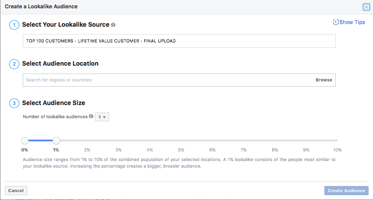Close the Create a Lookalike Audience dialog
The height and width of the screenshot is (200, 373).
[366, 7]
